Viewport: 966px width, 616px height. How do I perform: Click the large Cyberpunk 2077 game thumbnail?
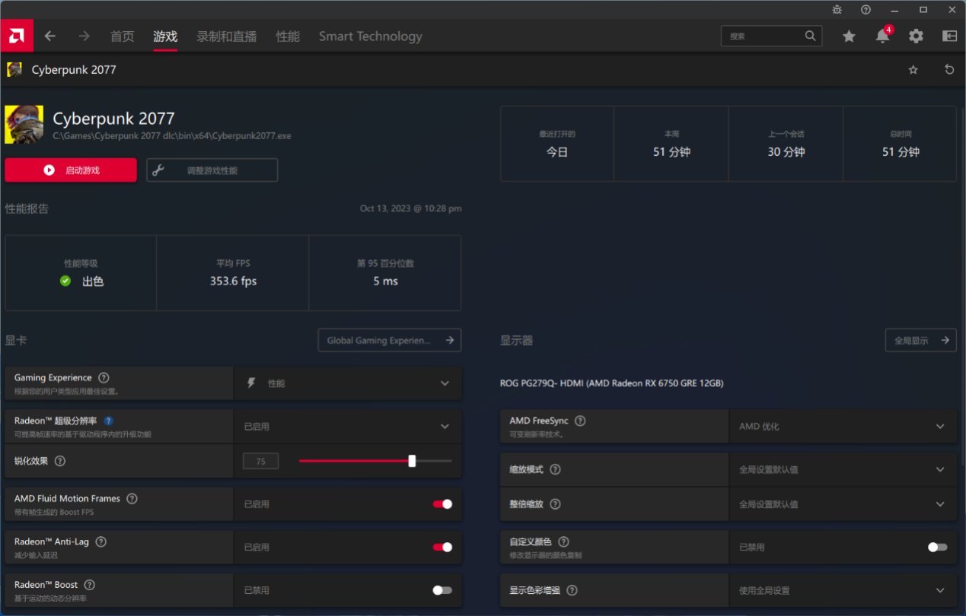(x=24, y=125)
